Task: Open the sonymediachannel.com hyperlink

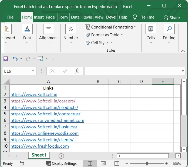Action: pyautogui.click(x=47, y=120)
